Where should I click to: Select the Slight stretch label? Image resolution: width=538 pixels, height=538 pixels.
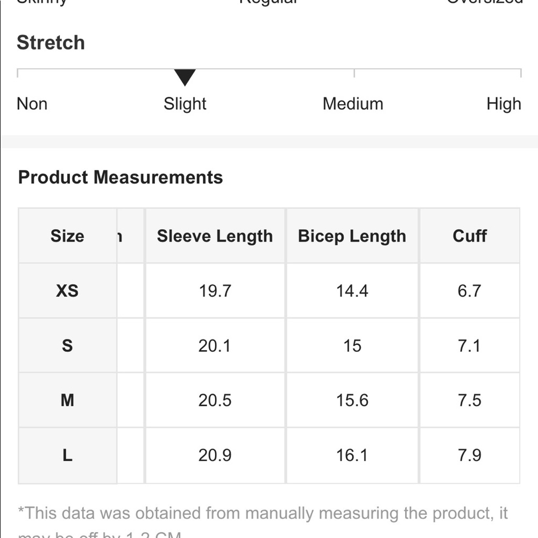click(x=185, y=104)
